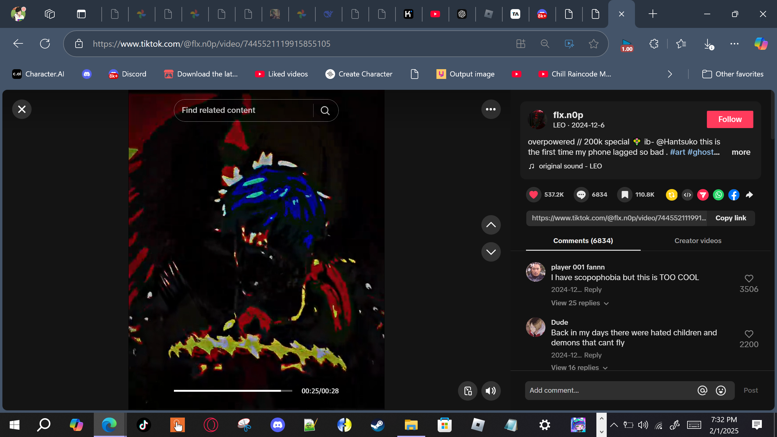Save video with bookmark icon
The image size is (777, 437).
625,195
